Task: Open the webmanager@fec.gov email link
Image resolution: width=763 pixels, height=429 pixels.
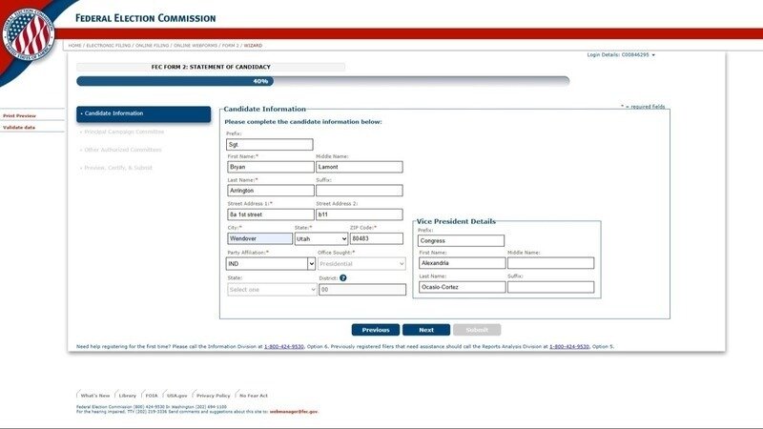Action: [x=293, y=411]
